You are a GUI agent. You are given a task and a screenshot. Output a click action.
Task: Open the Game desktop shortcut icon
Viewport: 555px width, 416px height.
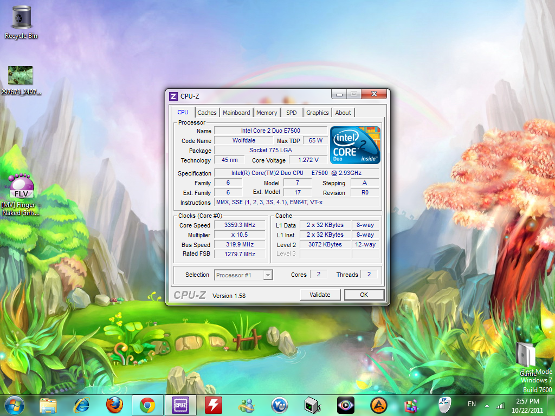[527, 359]
